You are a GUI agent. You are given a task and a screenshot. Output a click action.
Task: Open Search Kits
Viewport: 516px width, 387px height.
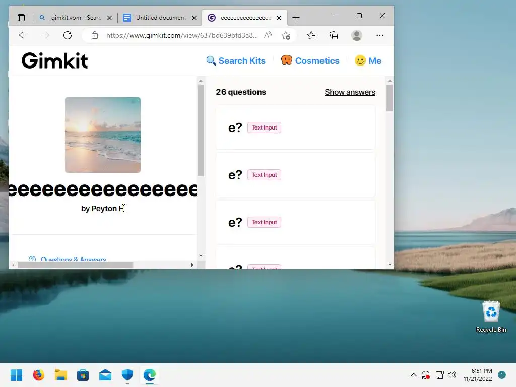point(236,61)
